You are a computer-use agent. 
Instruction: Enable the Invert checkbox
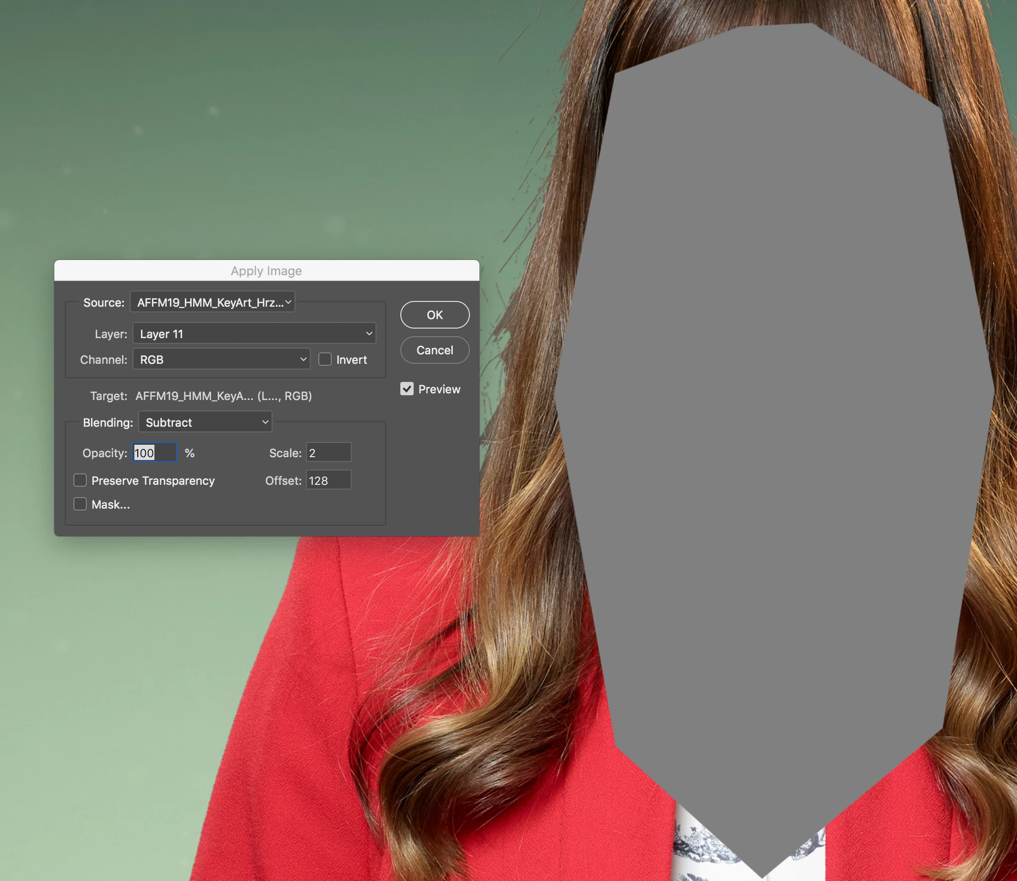point(325,360)
